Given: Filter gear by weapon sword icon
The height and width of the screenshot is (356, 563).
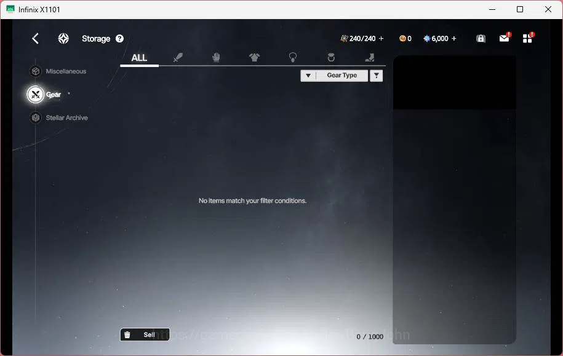Looking at the screenshot, I should pos(178,57).
